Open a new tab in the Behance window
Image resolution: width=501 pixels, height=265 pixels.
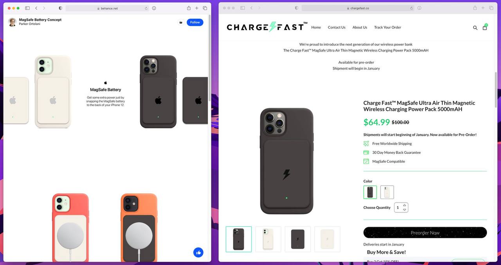point(197,8)
